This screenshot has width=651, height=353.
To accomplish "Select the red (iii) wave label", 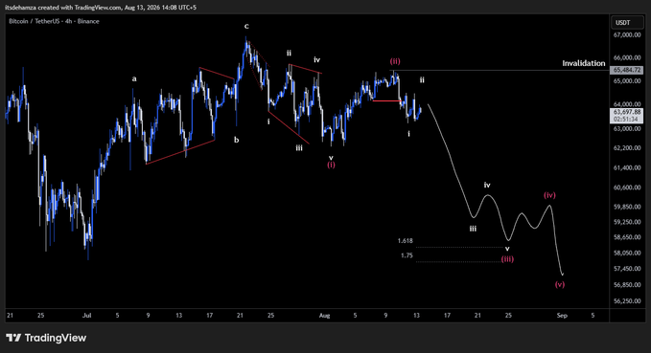I will coord(507,259).
